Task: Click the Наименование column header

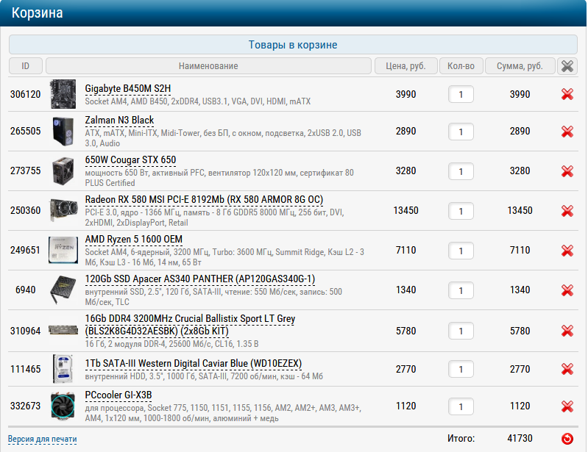Action: point(208,66)
